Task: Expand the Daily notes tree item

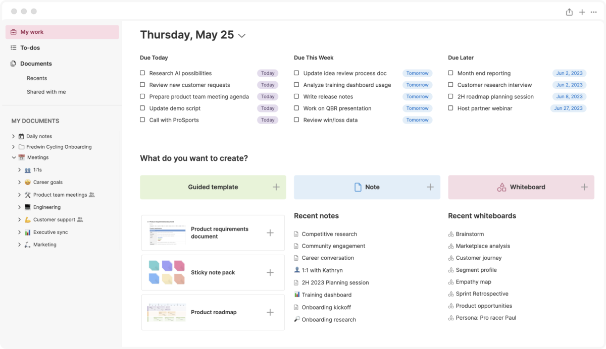Action: (x=14, y=136)
